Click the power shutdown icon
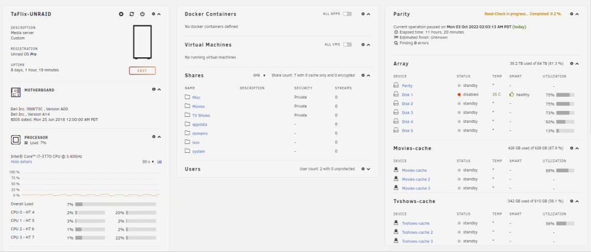591x252 pixels. (142, 14)
